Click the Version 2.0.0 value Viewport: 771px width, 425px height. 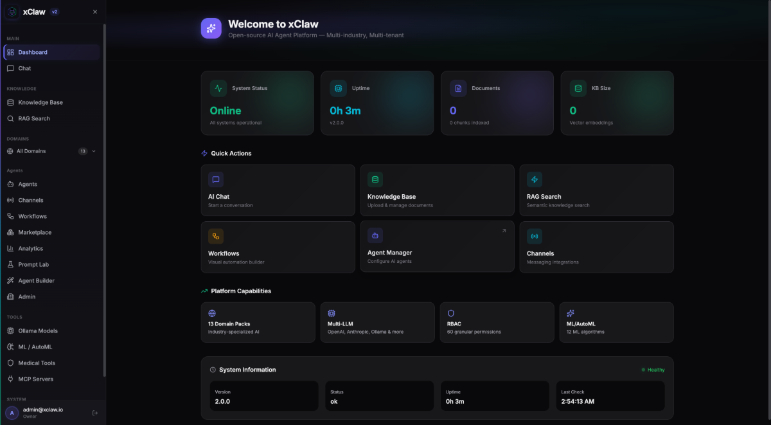[x=222, y=401]
